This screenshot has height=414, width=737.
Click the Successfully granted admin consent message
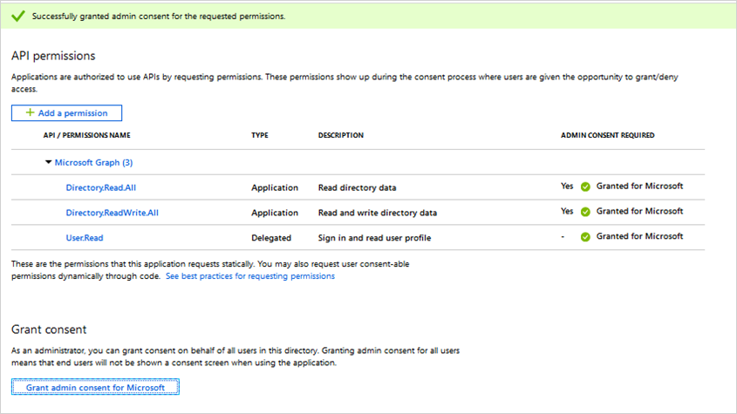tap(159, 17)
